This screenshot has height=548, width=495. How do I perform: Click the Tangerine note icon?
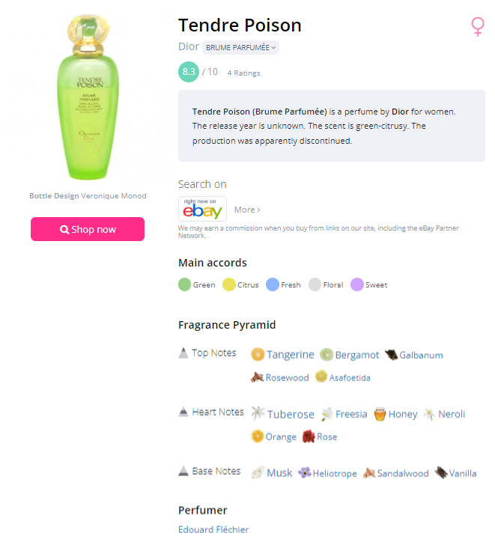coord(258,354)
